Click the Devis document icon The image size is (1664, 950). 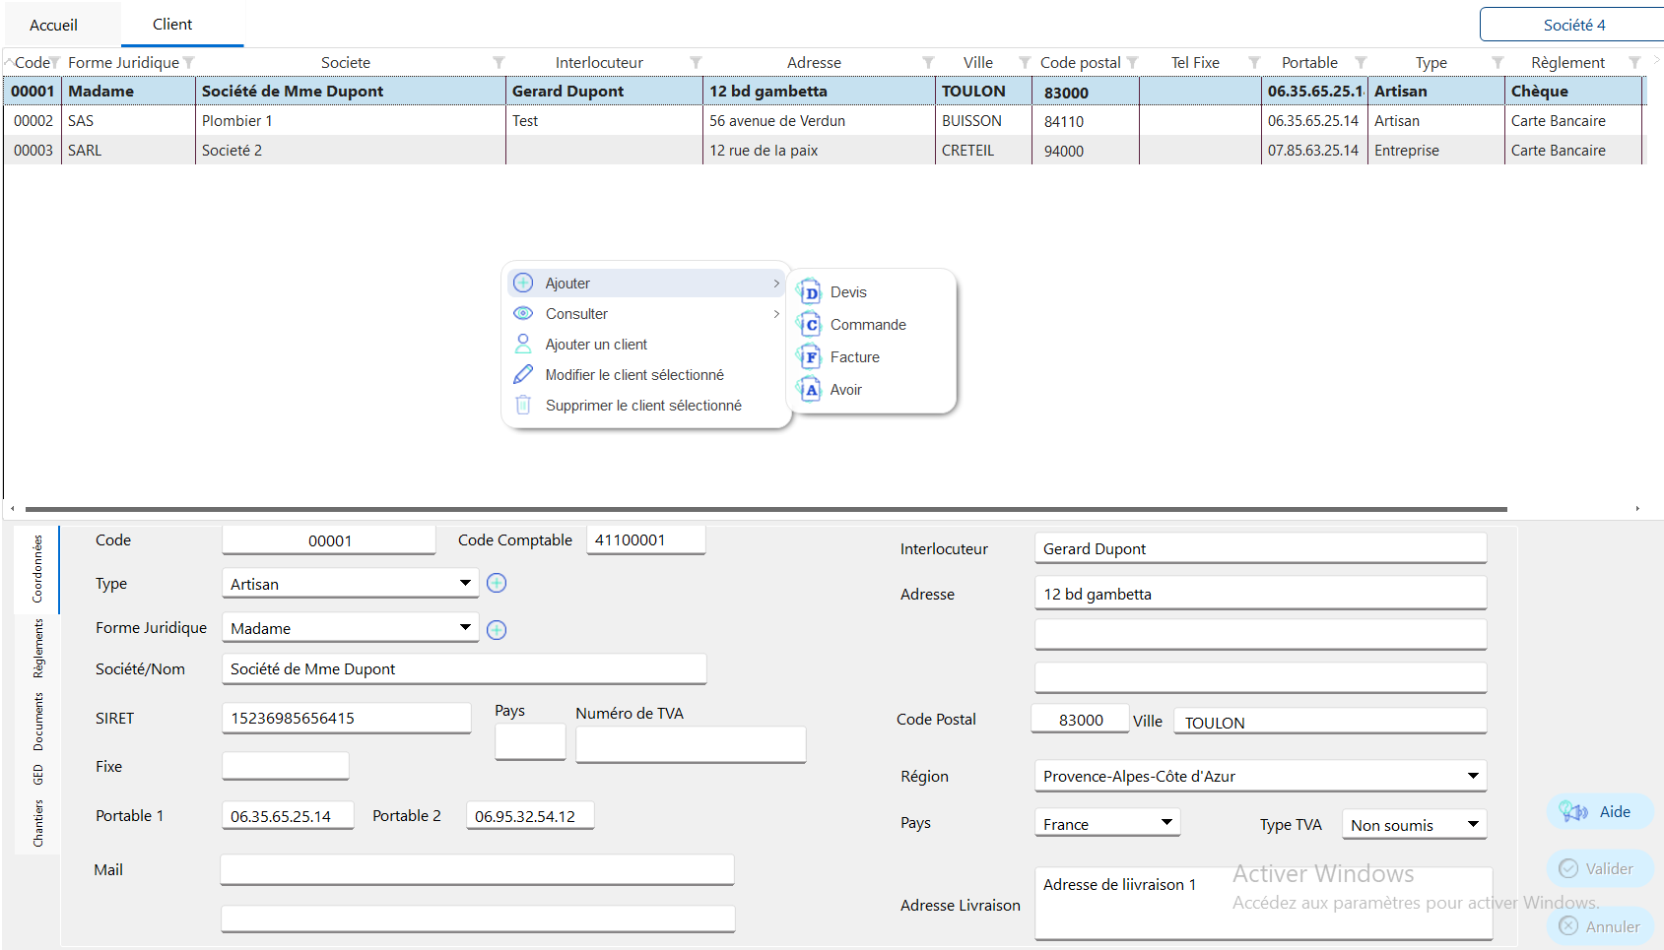pyautogui.click(x=809, y=292)
